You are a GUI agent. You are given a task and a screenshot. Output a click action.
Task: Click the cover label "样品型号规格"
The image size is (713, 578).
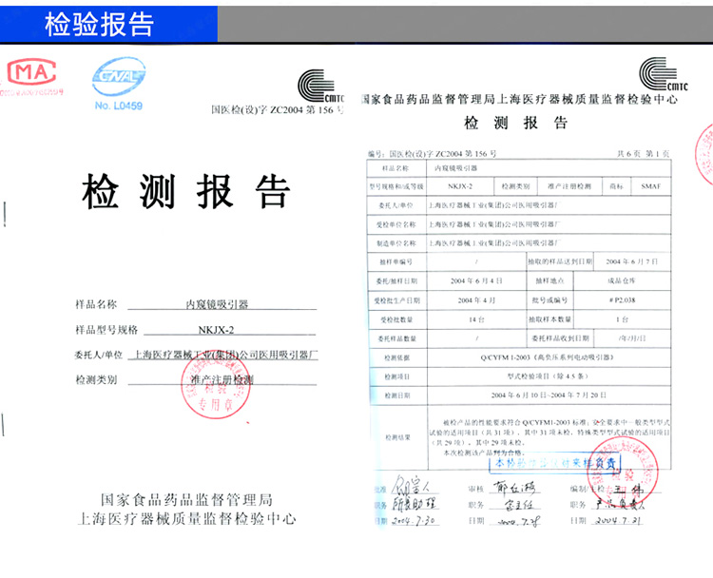106,330
